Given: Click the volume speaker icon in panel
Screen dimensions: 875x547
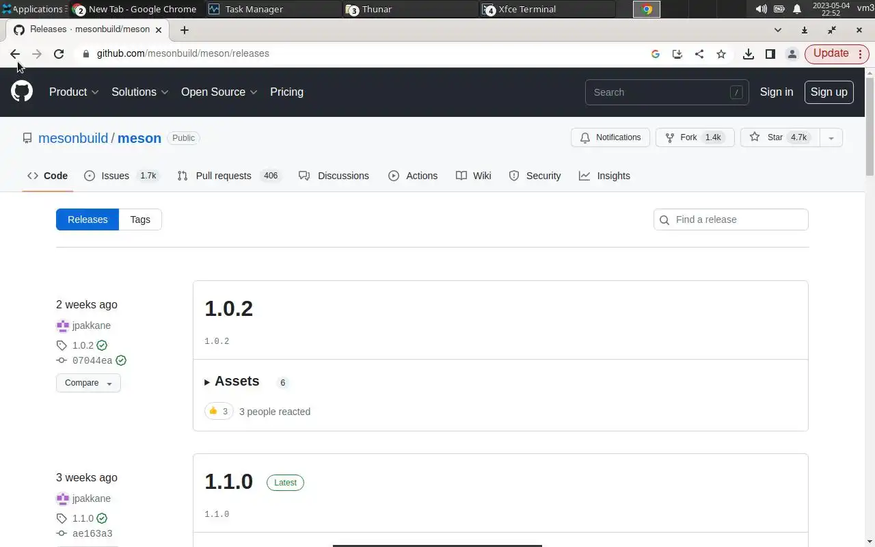Looking at the screenshot, I should pyautogui.click(x=761, y=9).
